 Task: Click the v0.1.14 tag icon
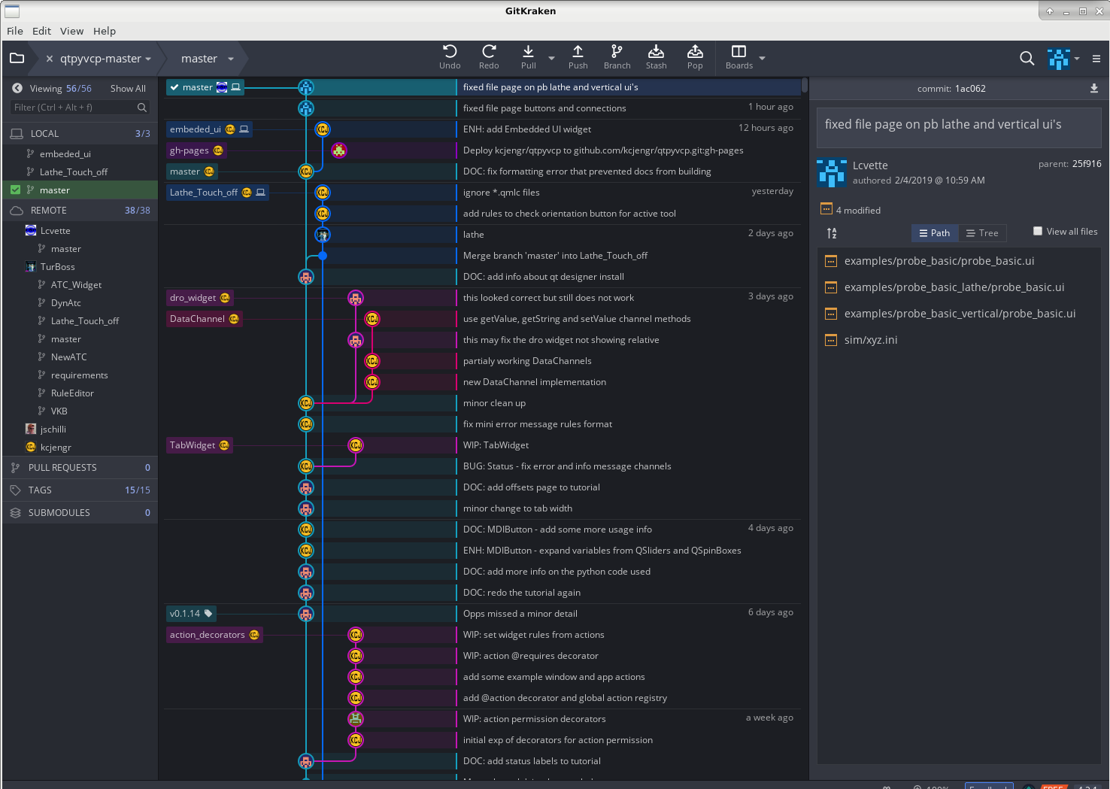coord(208,614)
